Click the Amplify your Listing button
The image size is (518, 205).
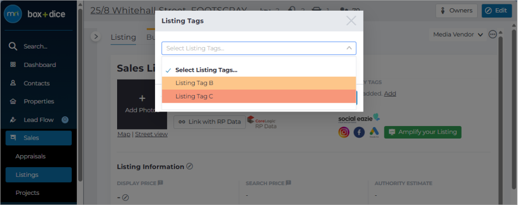[x=423, y=132]
